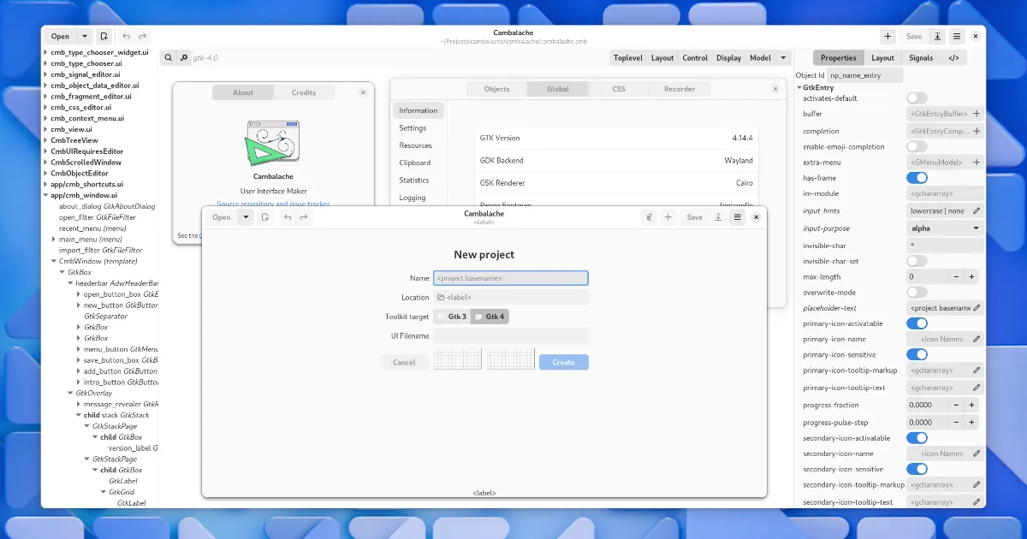
Task: Click the plus add button in top header
Action: 887,37
